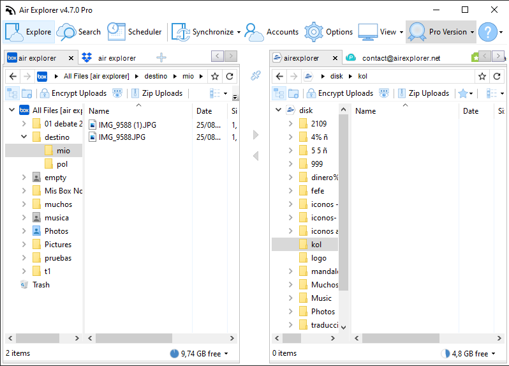The width and height of the screenshot is (509, 366).
Task: Click 'All Files [air explorer]' breadcrumb
Action: coord(96,77)
